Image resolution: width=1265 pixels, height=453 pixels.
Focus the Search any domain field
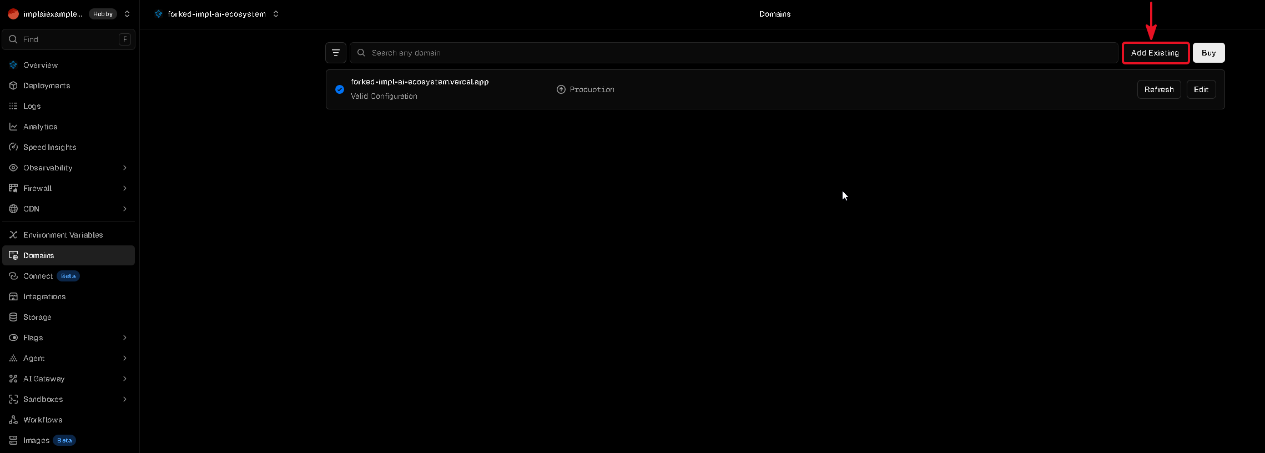click(734, 53)
